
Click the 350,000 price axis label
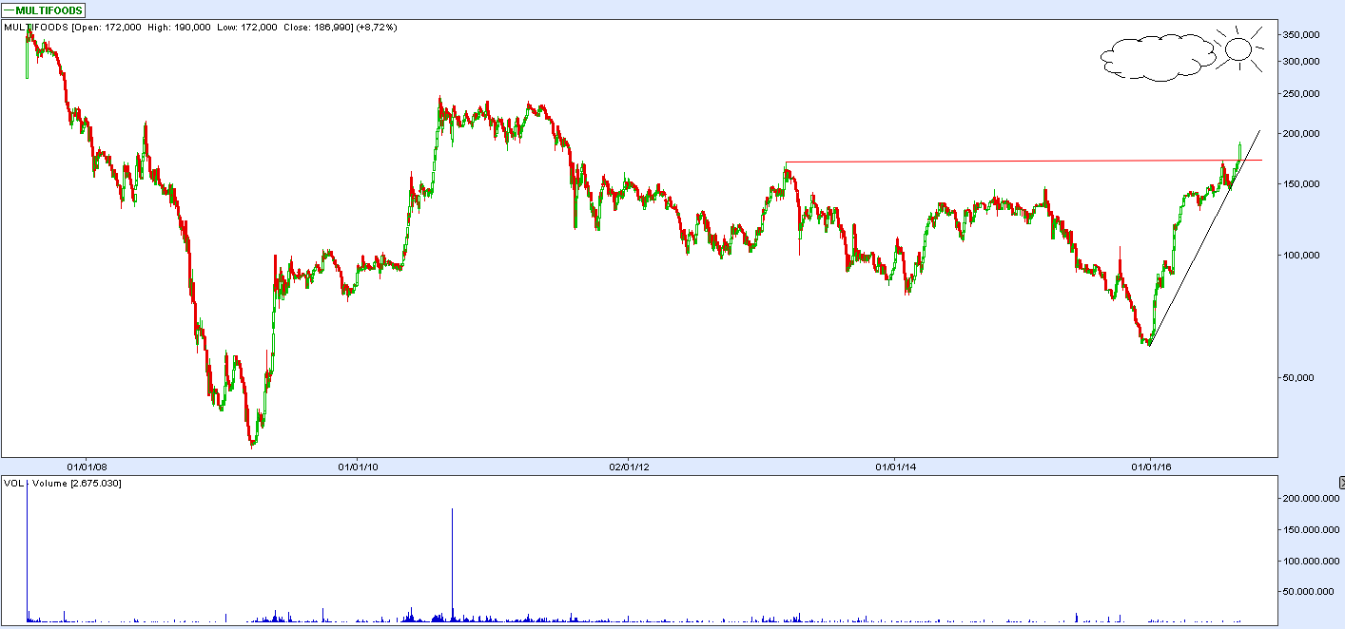coord(1299,34)
